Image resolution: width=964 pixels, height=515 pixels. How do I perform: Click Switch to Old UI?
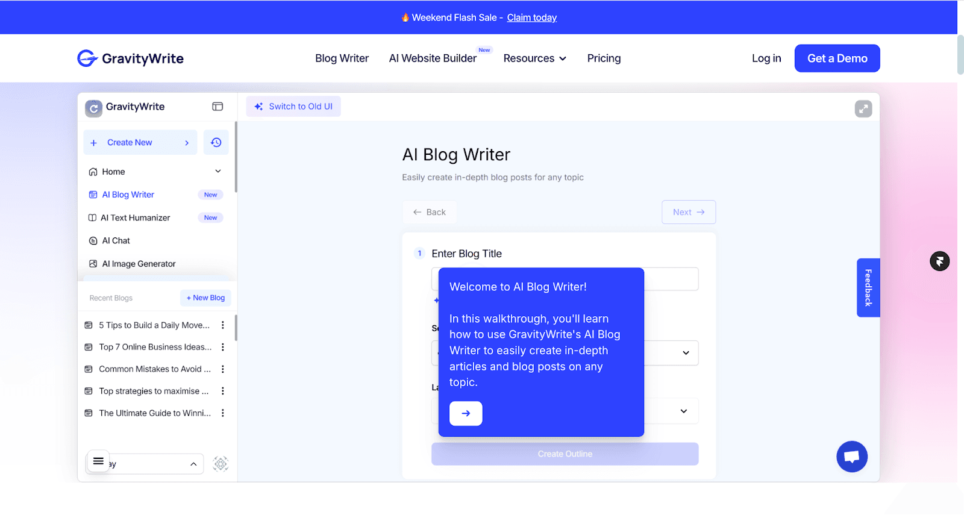point(293,107)
